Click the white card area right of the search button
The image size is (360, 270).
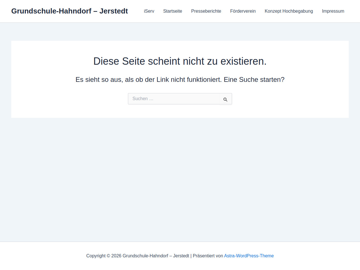tap(290, 99)
